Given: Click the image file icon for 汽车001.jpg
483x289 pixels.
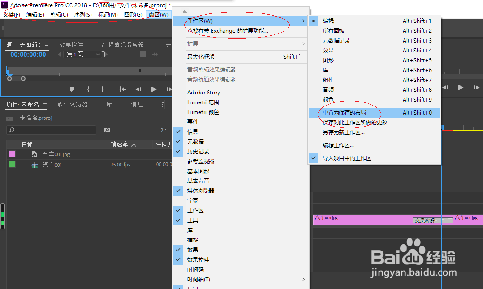Looking at the screenshot, I should (35, 154).
